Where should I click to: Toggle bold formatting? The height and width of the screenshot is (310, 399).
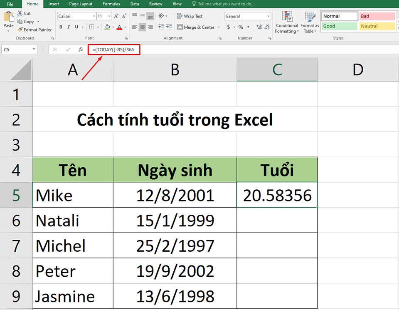(x=61, y=27)
